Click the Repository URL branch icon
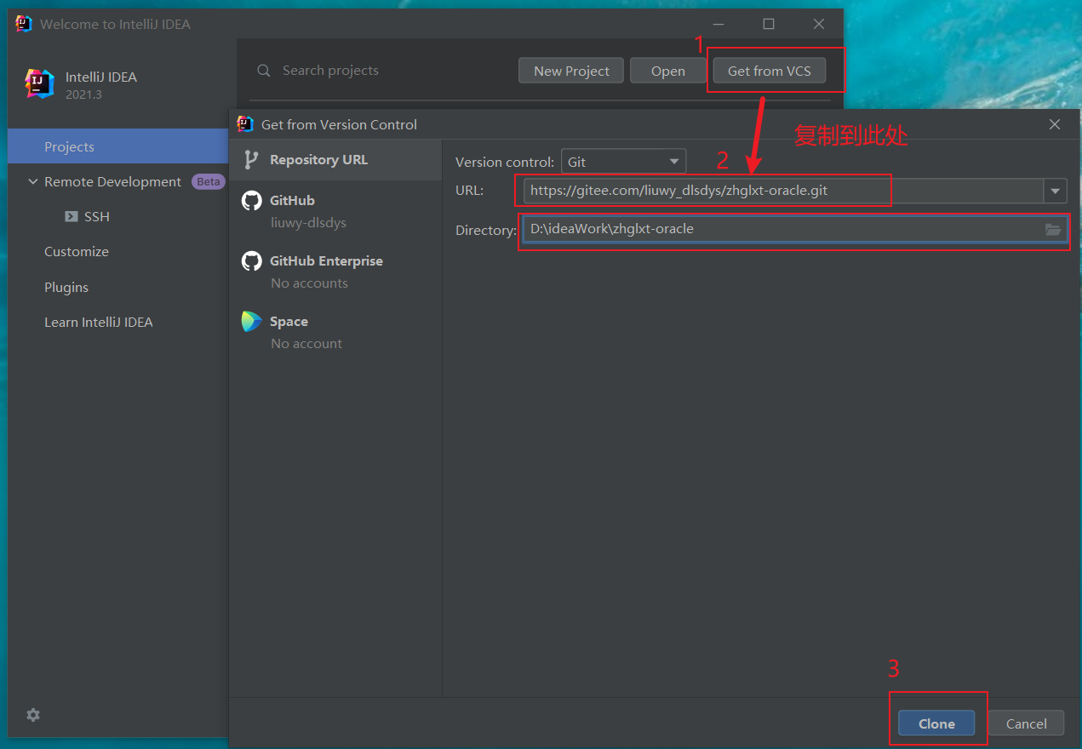Screen dimensions: 1082x749 point(251,160)
